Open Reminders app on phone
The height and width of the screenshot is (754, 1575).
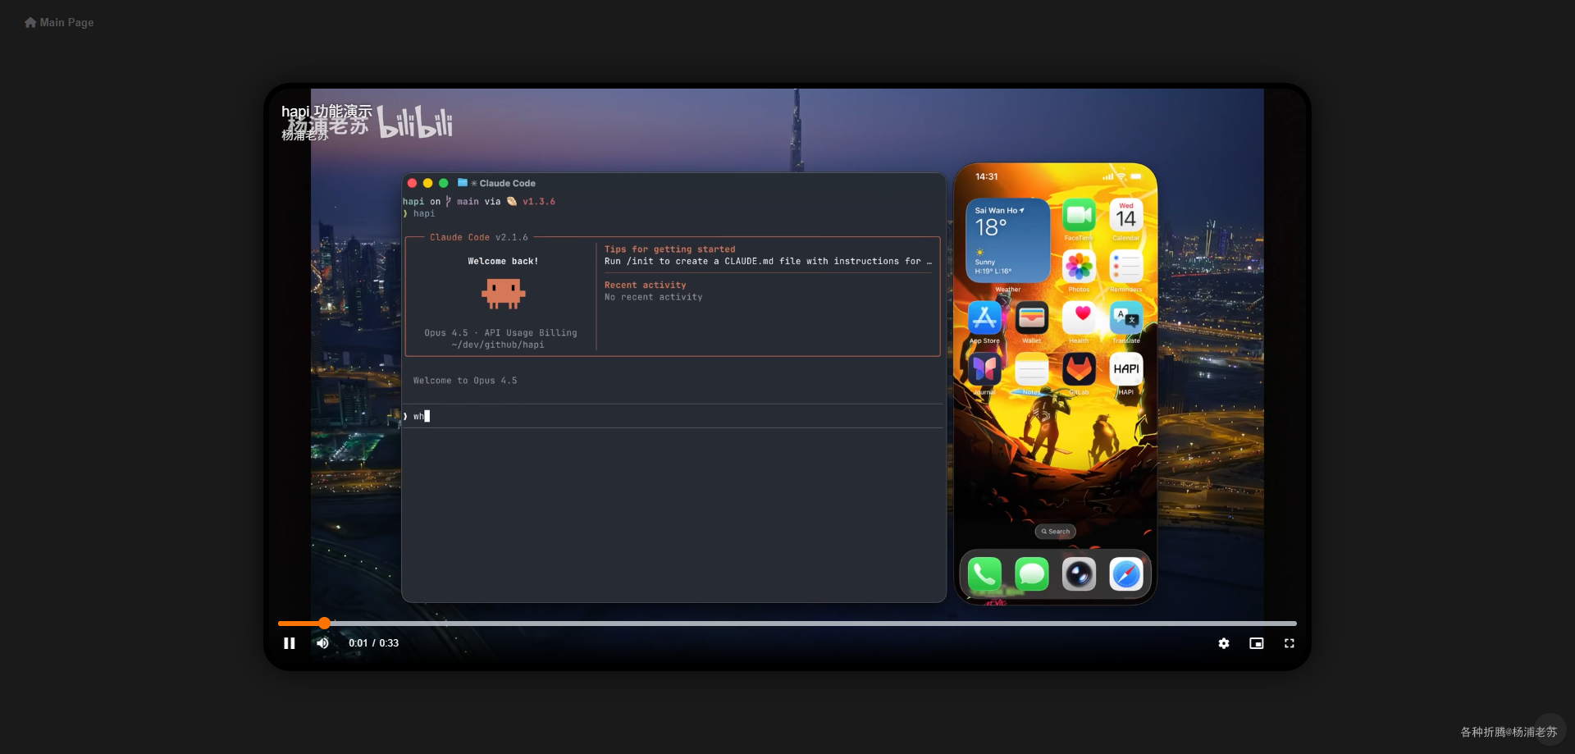click(1126, 267)
